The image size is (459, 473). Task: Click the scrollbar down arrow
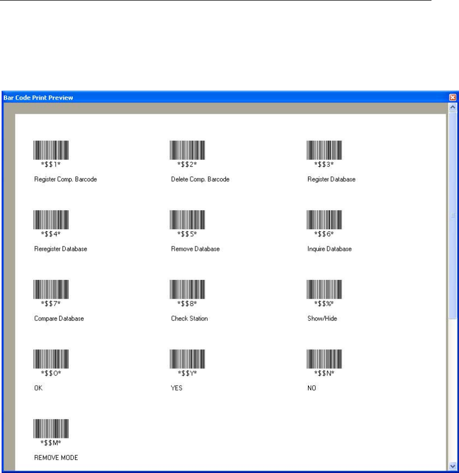pyautogui.click(x=453, y=466)
